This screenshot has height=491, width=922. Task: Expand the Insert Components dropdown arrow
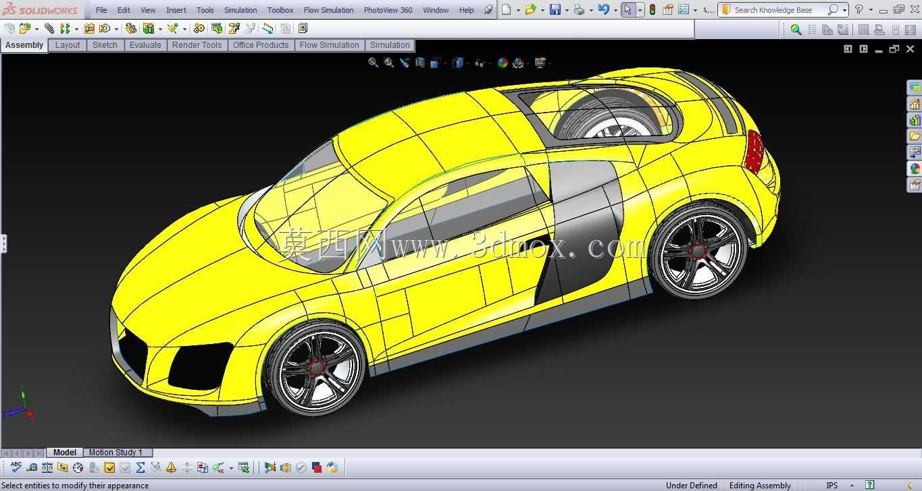click(36, 29)
